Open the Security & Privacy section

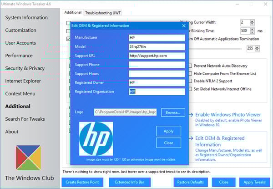25,68
